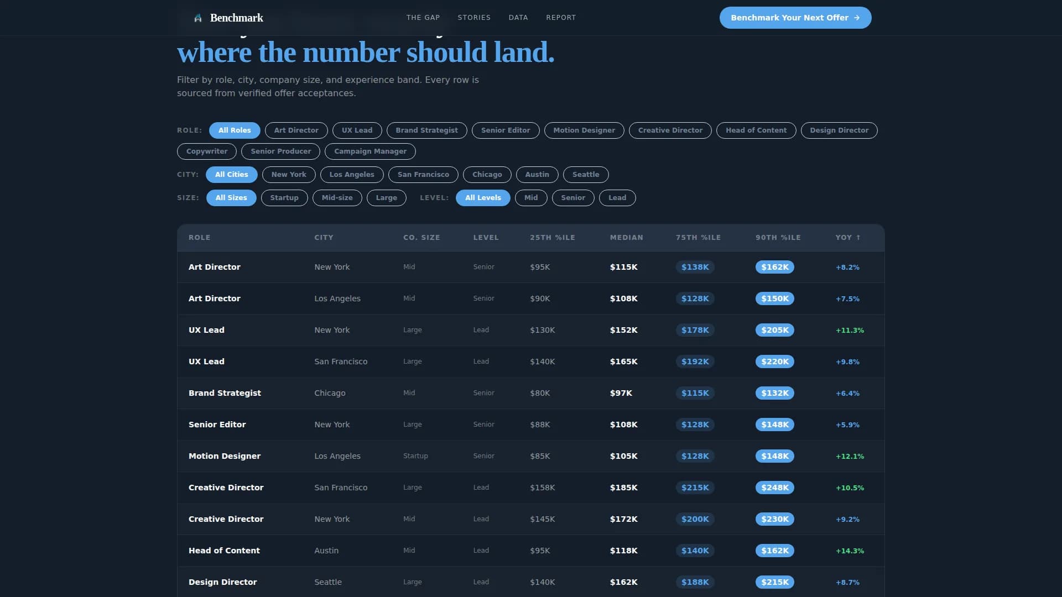This screenshot has width=1062, height=597.
Task: Select the All Cities filter
Action: tap(231, 174)
